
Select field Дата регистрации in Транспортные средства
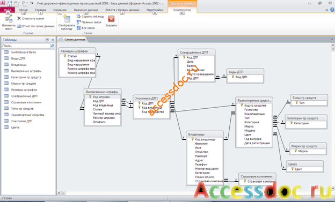click(x=257, y=143)
